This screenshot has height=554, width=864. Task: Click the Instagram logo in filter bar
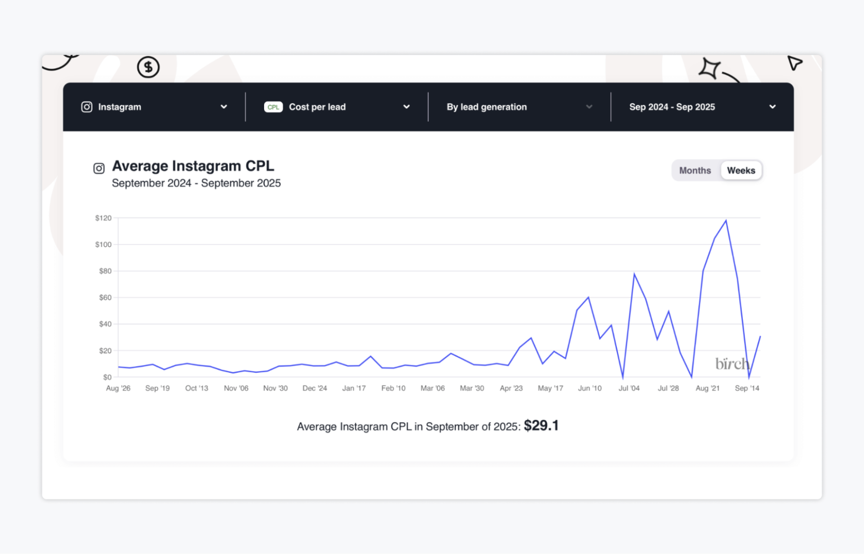point(86,107)
